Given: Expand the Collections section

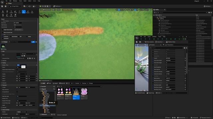Looking at the screenshot, I should [40, 114].
